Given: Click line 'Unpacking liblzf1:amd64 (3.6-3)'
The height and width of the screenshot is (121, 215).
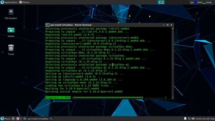Looking at the screenshot, I should [x=73, y=35].
